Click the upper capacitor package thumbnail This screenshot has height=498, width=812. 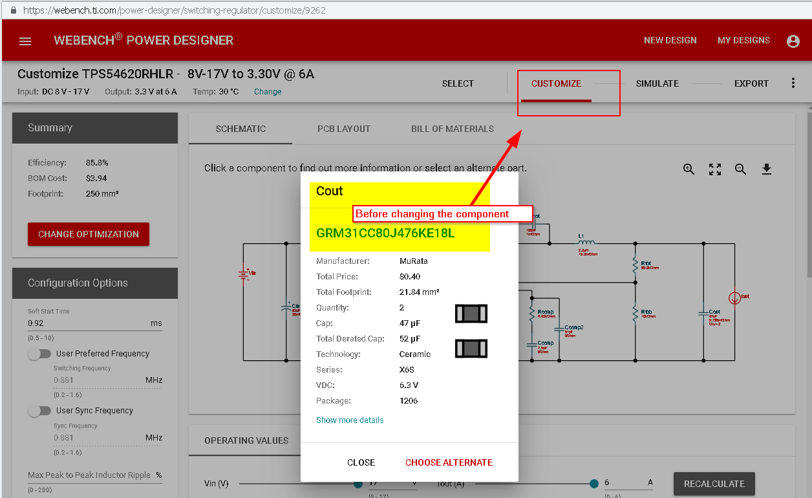pyautogui.click(x=471, y=314)
